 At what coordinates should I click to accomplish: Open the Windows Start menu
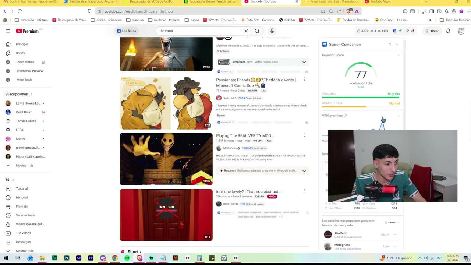click(x=6, y=258)
